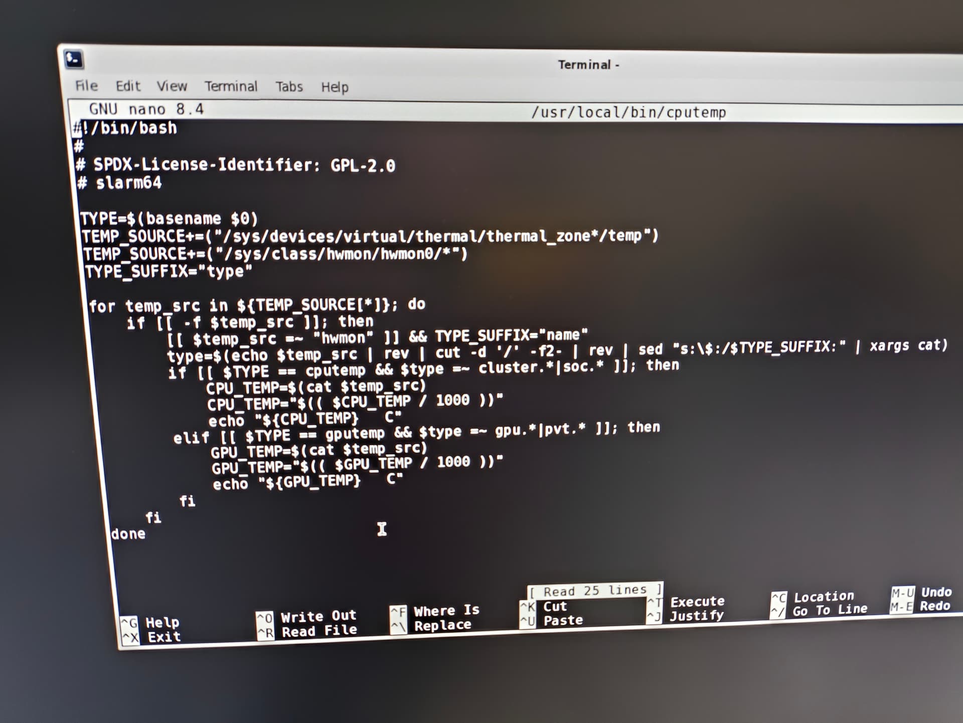
Task: Click the 'Read 25 lines' status message
Action: 595,591
